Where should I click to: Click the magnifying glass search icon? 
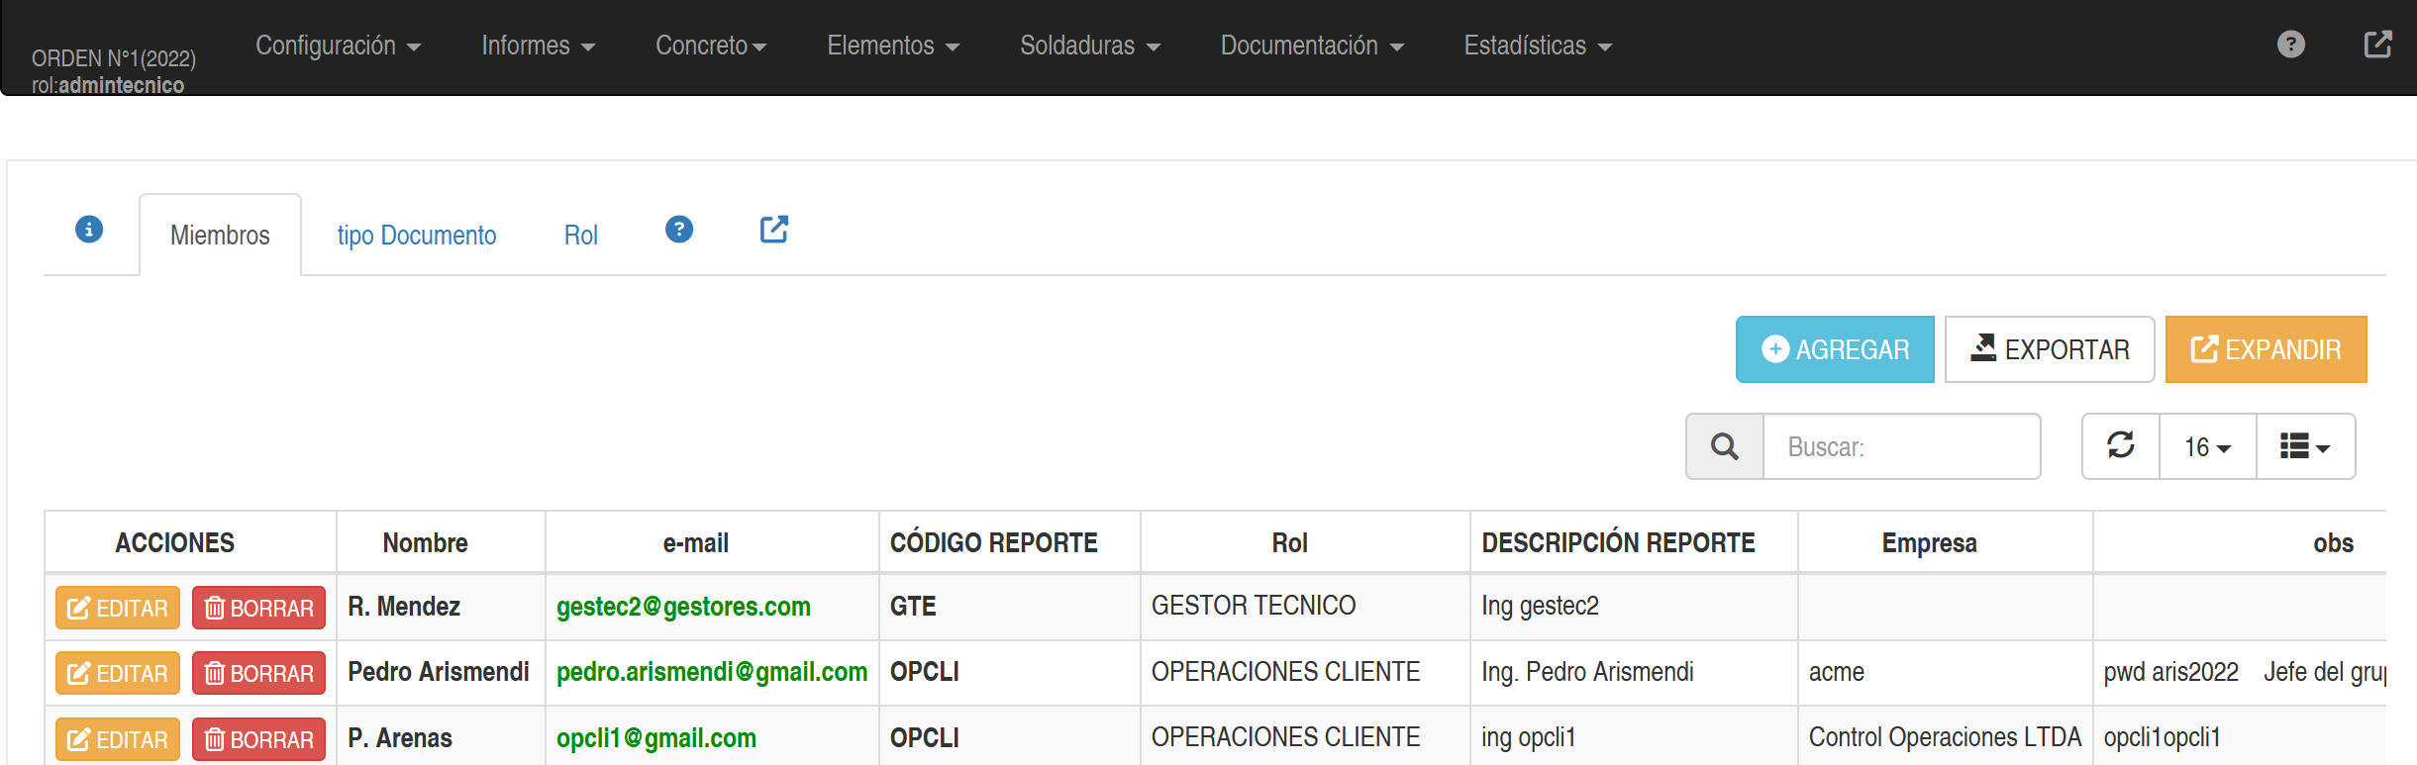(1725, 446)
